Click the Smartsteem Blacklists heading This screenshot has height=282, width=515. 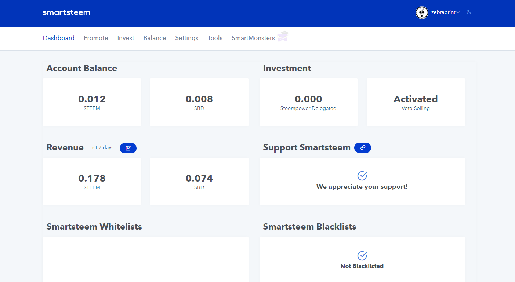[310, 227]
